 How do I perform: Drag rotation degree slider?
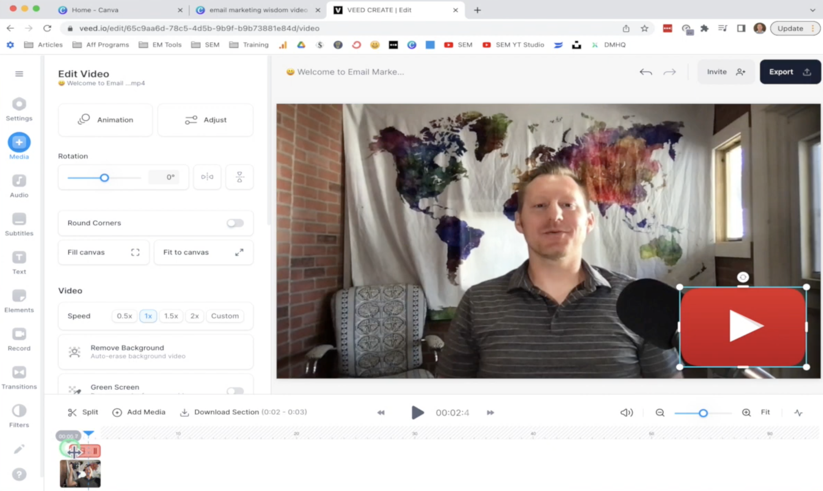click(x=104, y=178)
